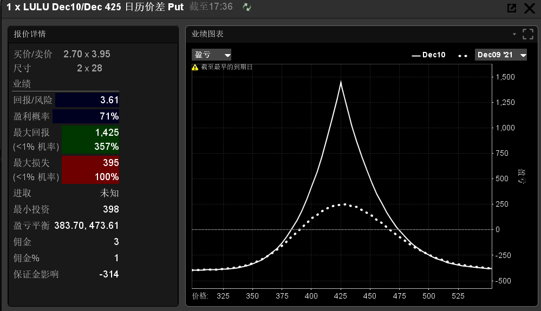541x311 pixels.
Task: Click the yellow warning triangle icon
Action: click(195, 68)
